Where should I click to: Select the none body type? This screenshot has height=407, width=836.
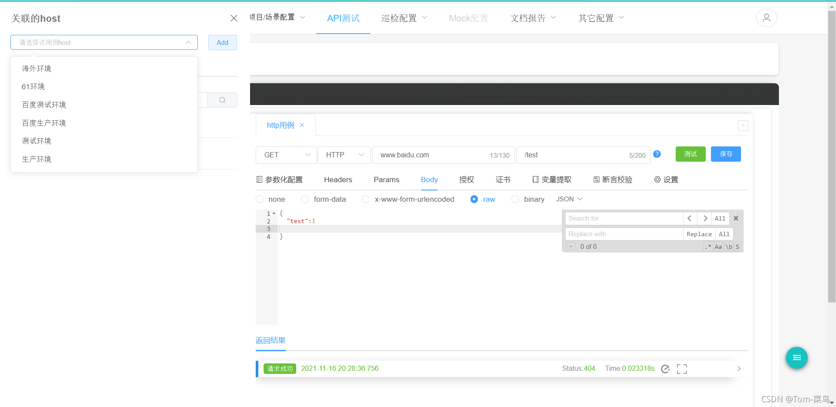tap(271, 199)
